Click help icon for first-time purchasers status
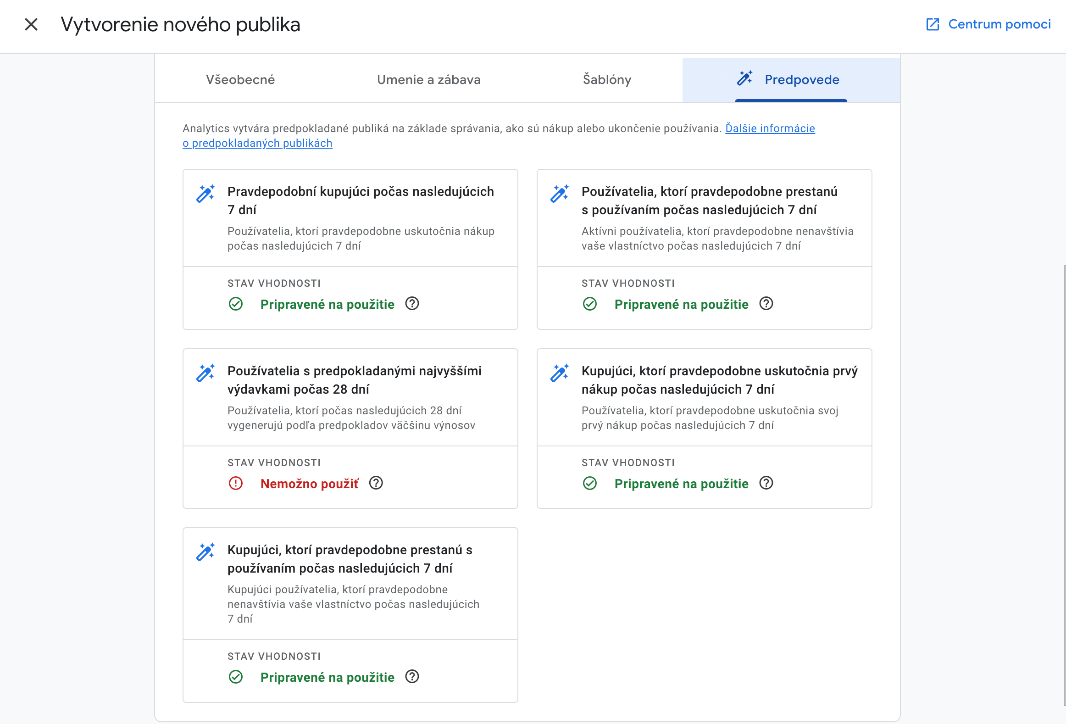The width and height of the screenshot is (1066, 724). (x=766, y=483)
